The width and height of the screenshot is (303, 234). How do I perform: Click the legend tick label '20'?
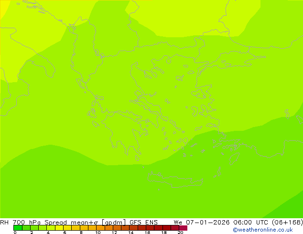point(180,233)
